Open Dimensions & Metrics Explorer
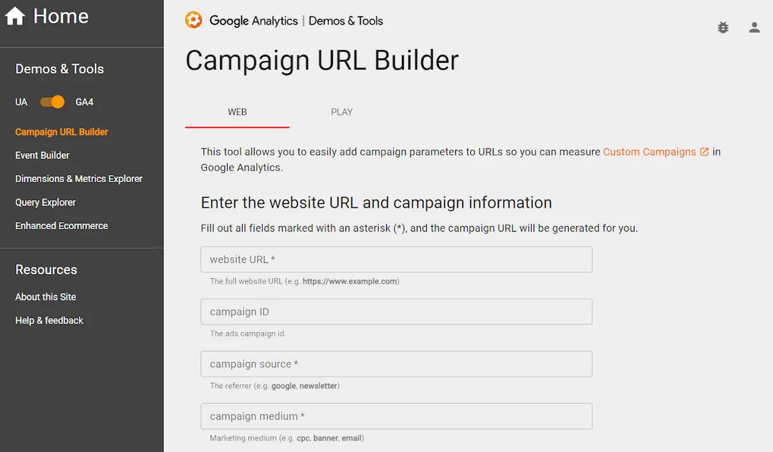The height and width of the screenshot is (452, 773). (x=78, y=179)
